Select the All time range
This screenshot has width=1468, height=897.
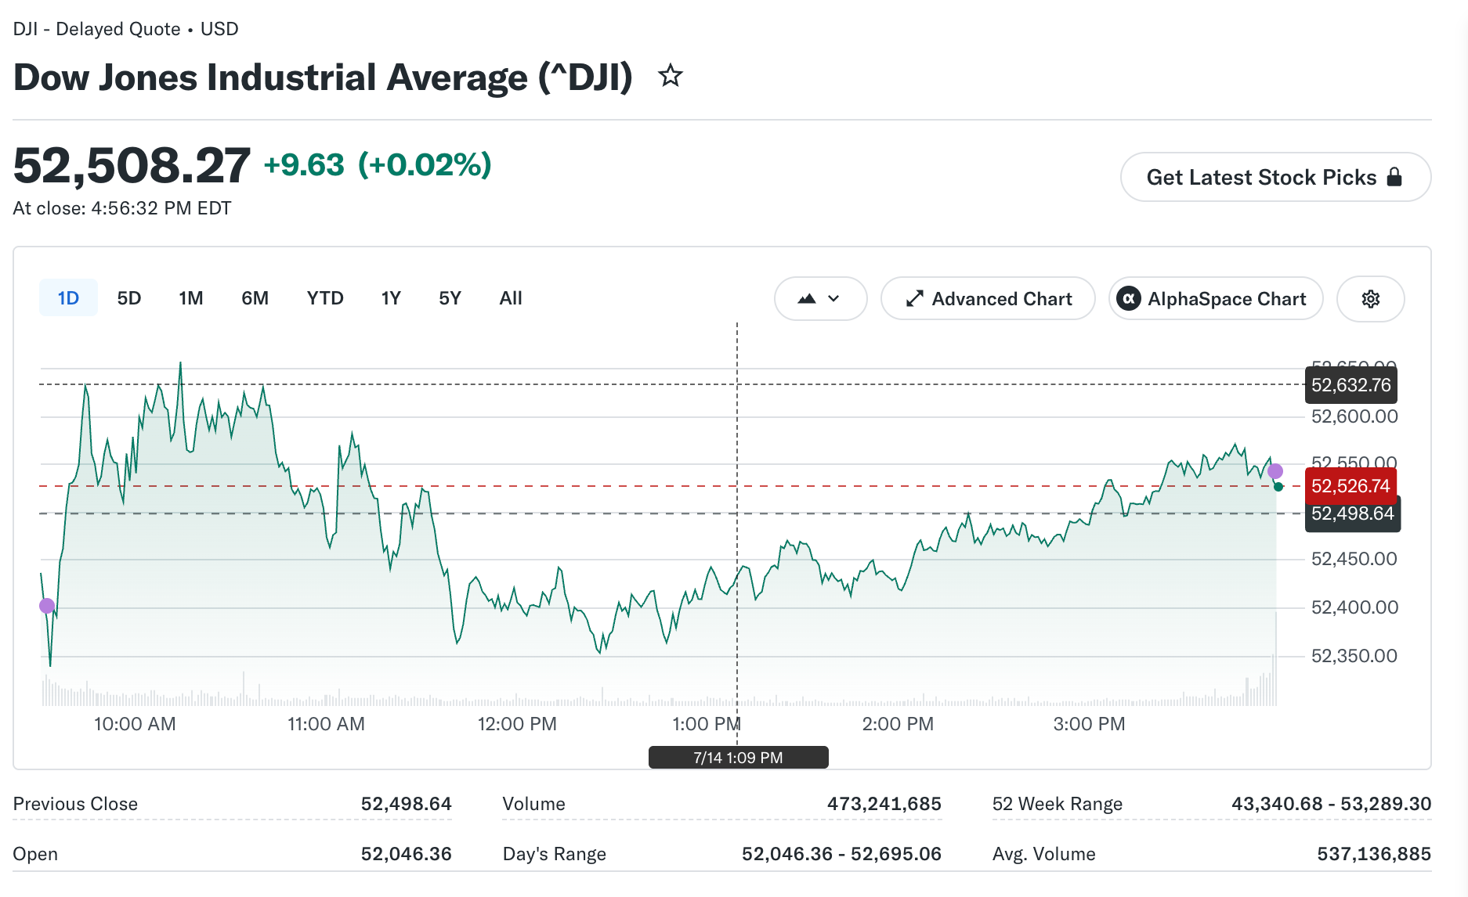click(511, 298)
